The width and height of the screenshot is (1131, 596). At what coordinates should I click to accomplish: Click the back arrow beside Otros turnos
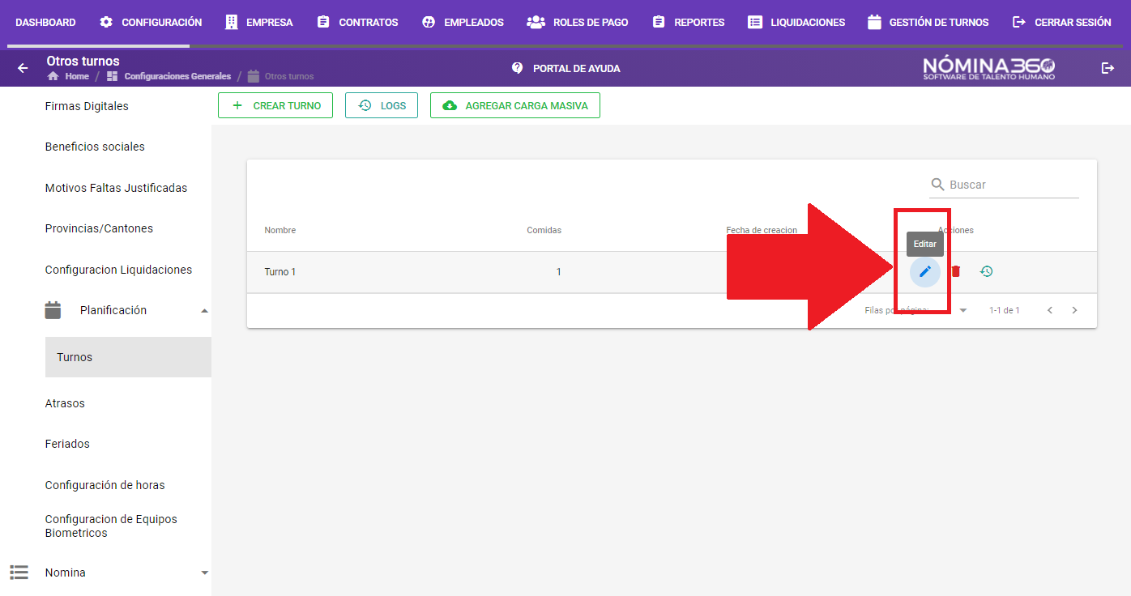tap(23, 68)
